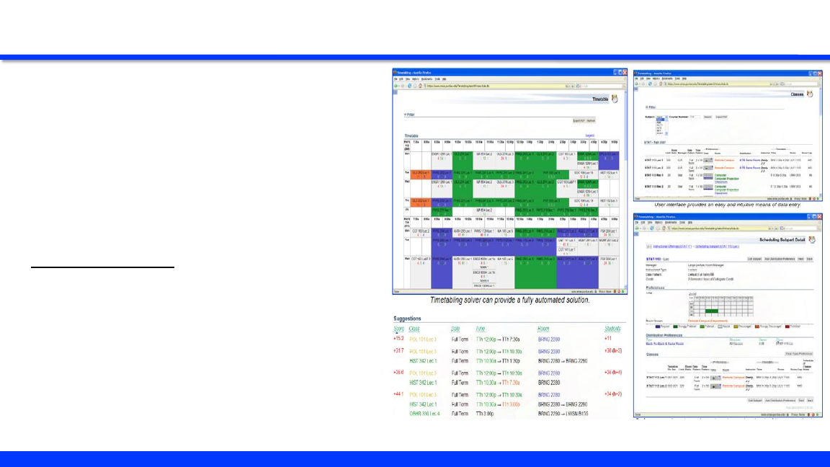Expand the Filter section on Timetable page
830x467 pixels.
pyautogui.click(x=408, y=115)
